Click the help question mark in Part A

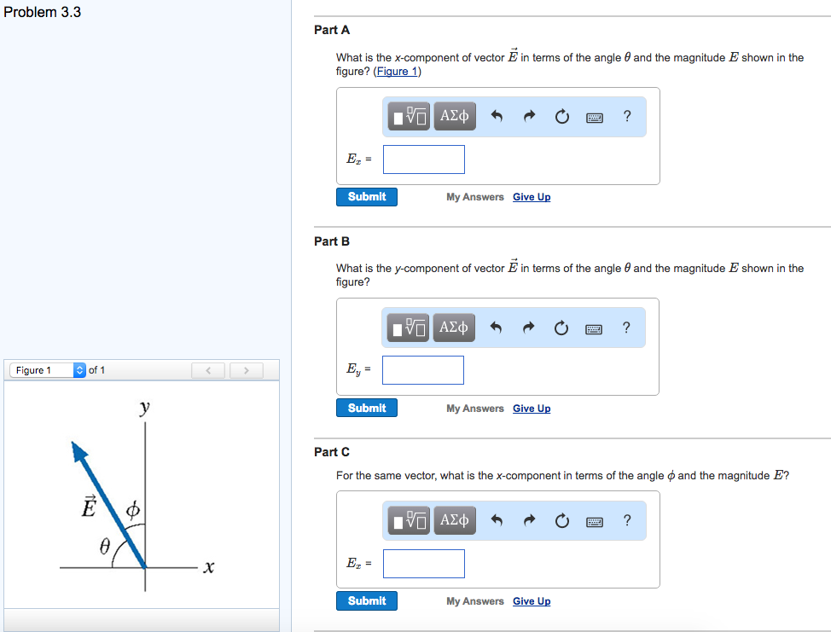(x=626, y=116)
